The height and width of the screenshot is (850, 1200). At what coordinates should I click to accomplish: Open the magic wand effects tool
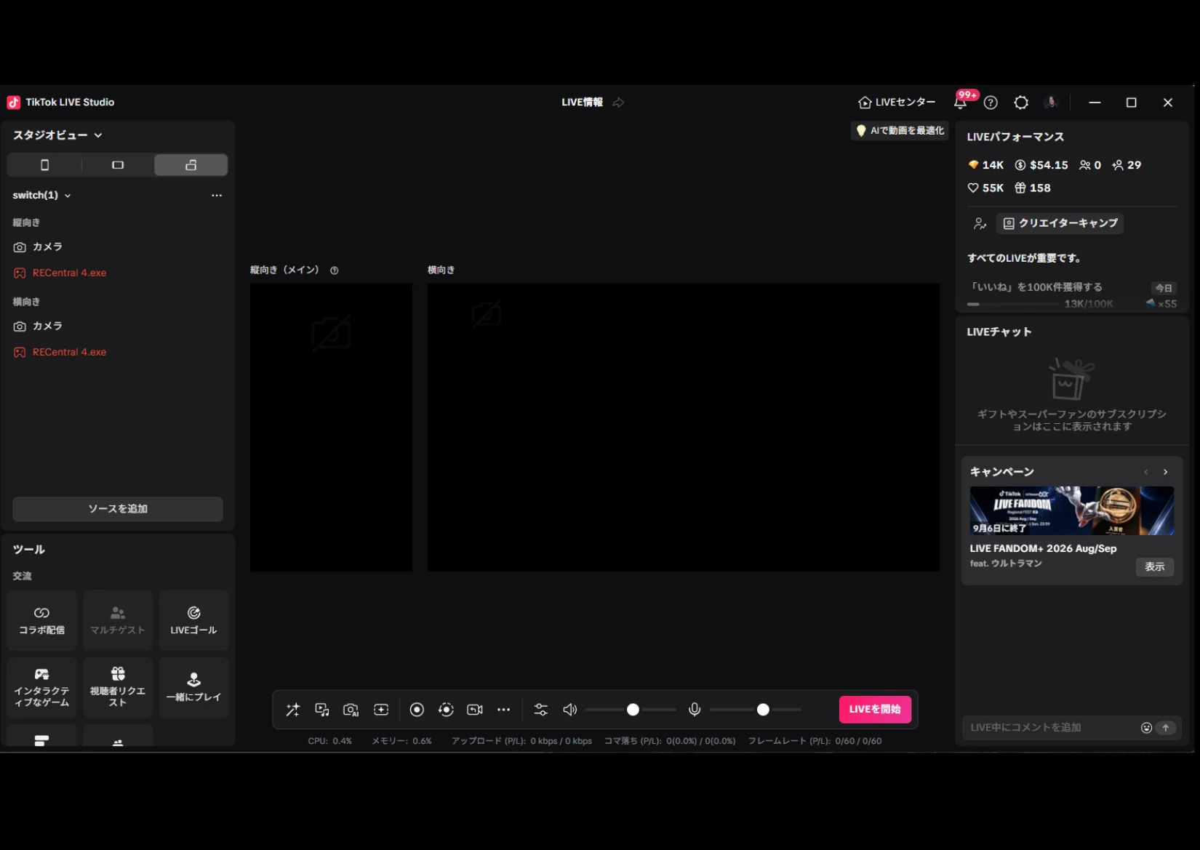coord(293,710)
